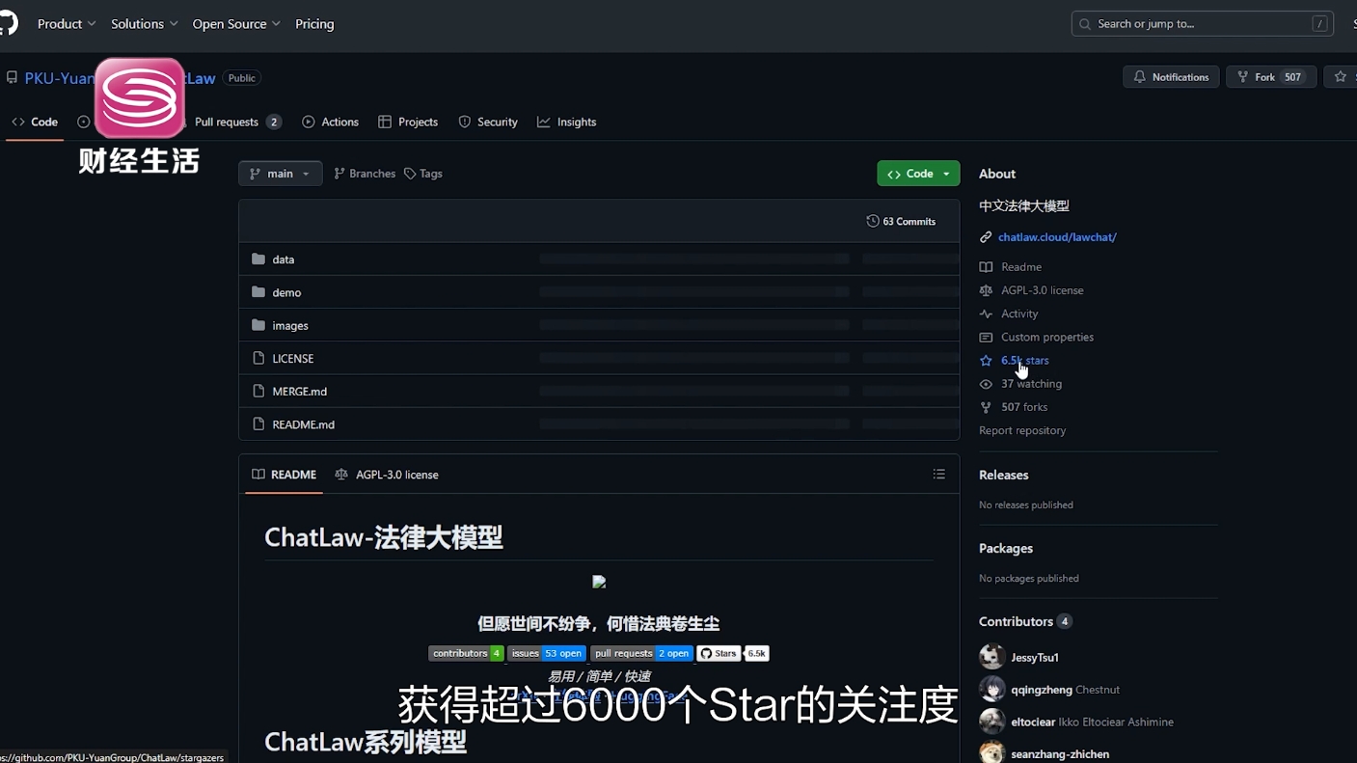View repository Branches link
The width and height of the screenshot is (1357, 763).
[x=365, y=174]
